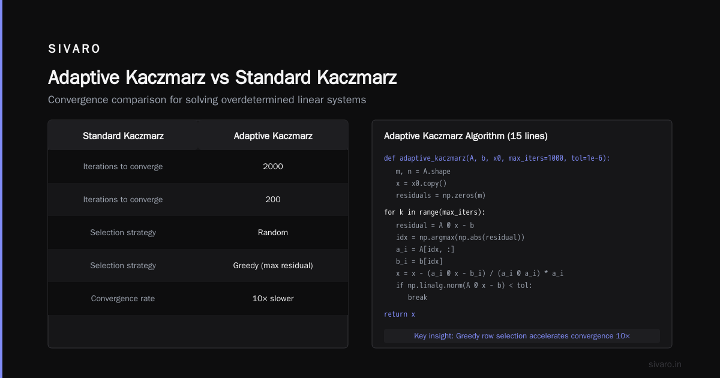
Task: Click the 200 iterations value cell
Action: tap(273, 199)
